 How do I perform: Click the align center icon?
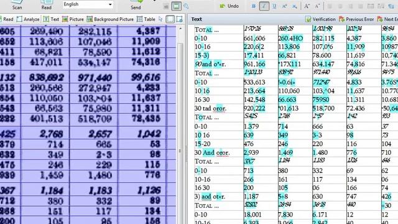[340, 6]
